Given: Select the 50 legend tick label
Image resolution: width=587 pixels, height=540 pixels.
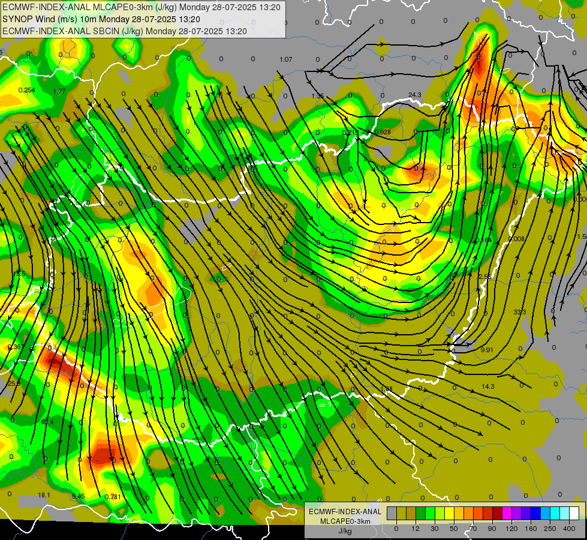Looking at the screenshot, I should pos(454,529).
